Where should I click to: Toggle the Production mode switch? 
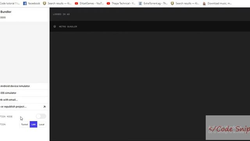point(41,116)
